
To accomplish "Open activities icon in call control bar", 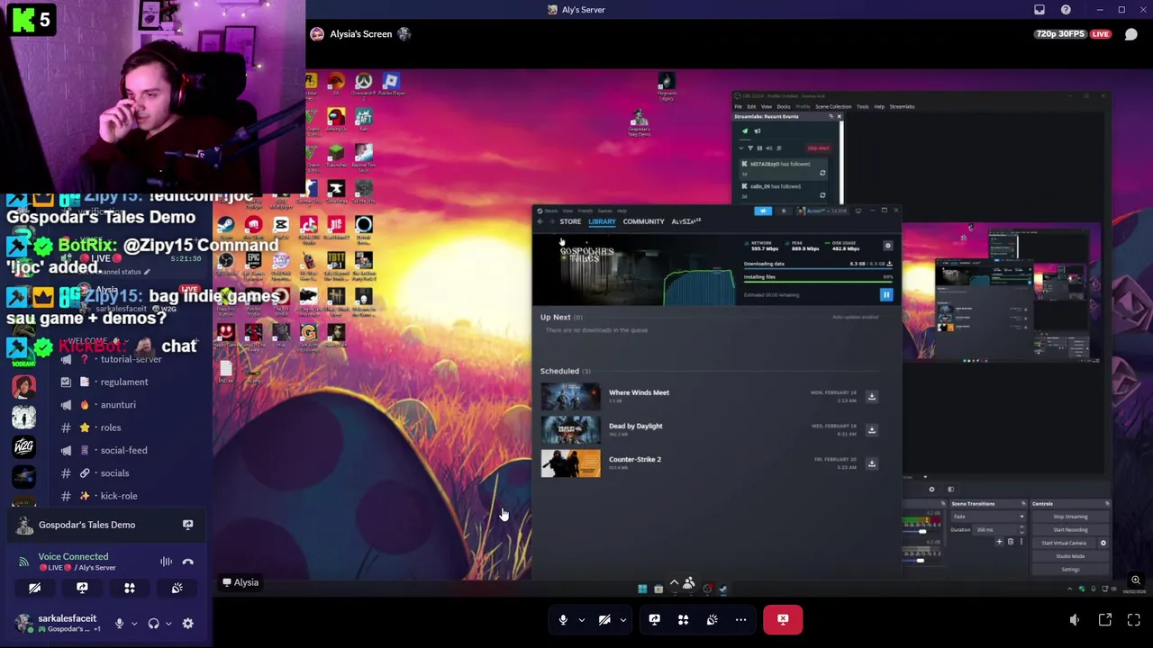I will (683, 619).
